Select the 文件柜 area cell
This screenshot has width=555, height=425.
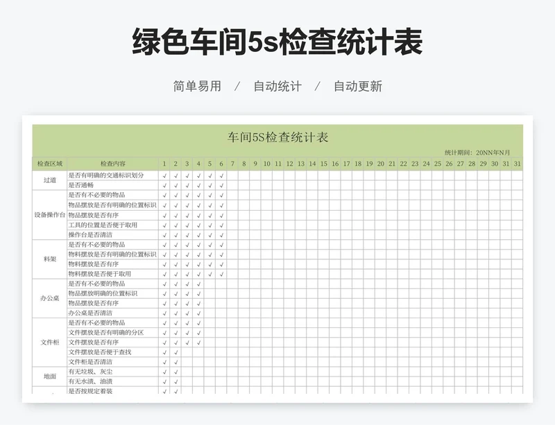click(x=49, y=342)
